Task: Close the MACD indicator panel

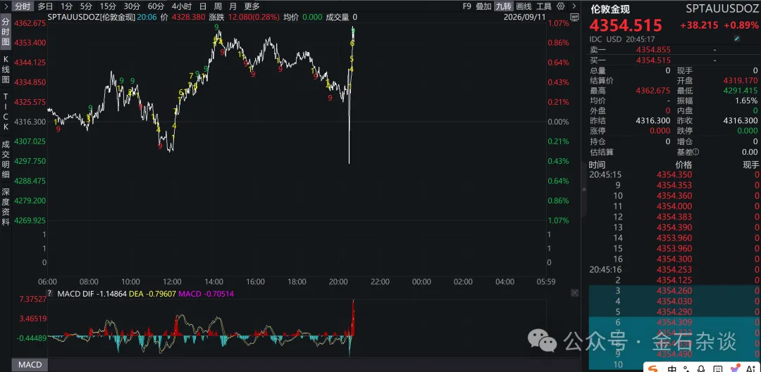Action: click(575, 293)
